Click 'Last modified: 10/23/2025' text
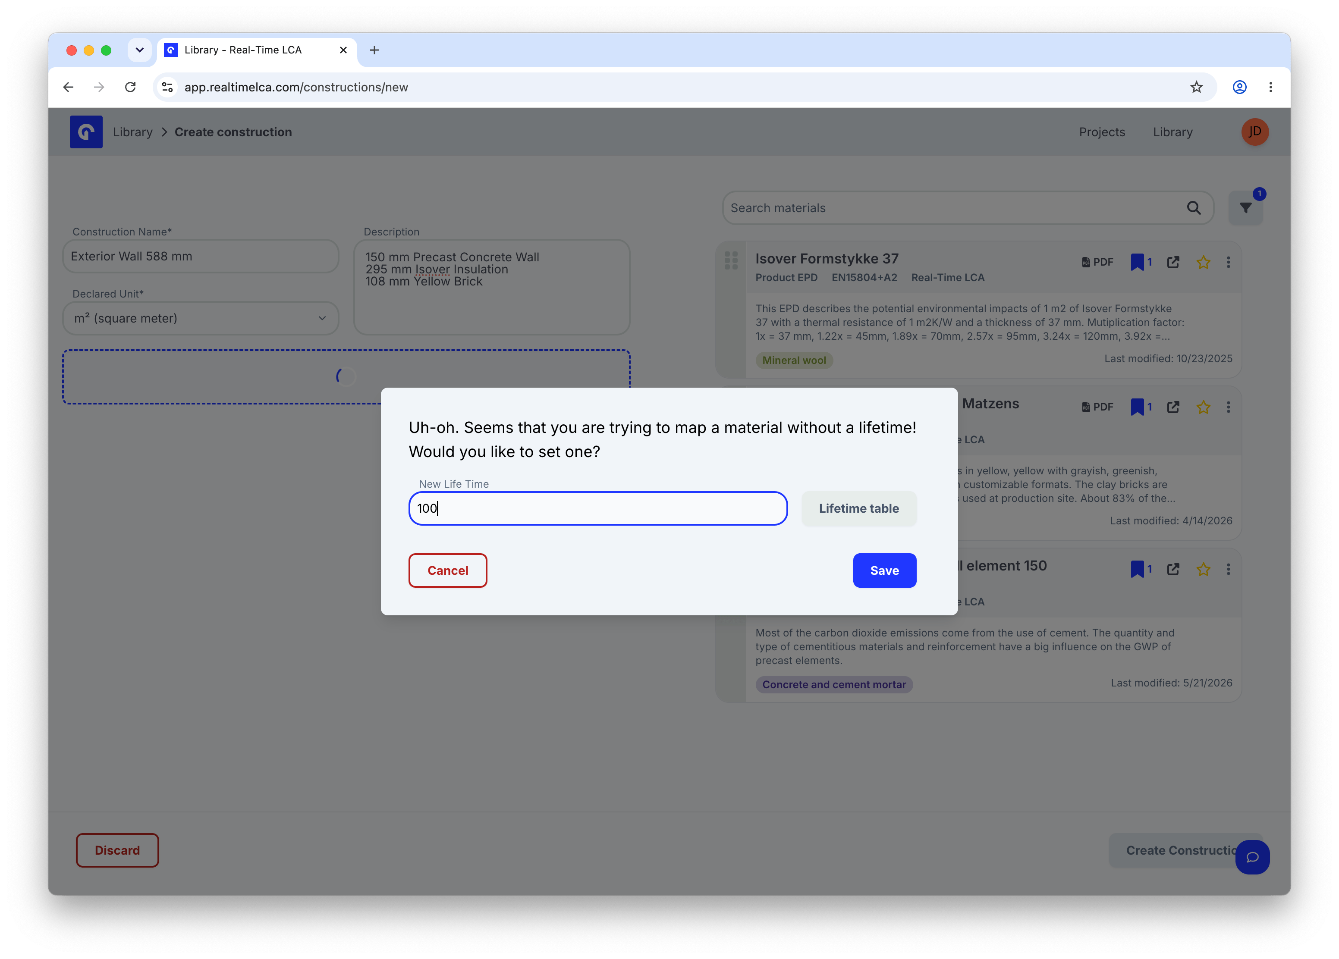This screenshot has width=1339, height=959. tap(1168, 358)
